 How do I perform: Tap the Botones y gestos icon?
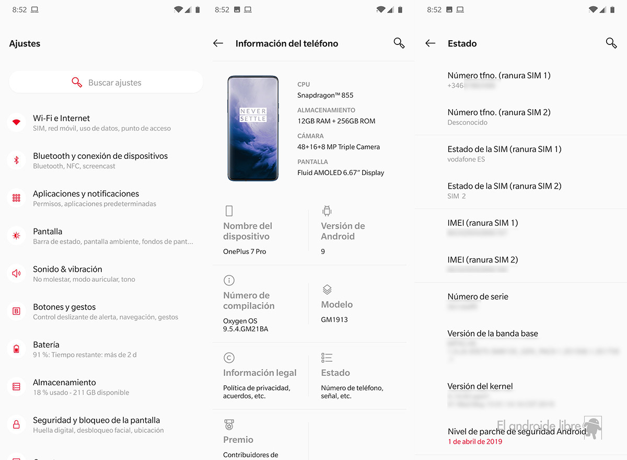pyautogui.click(x=16, y=311)
